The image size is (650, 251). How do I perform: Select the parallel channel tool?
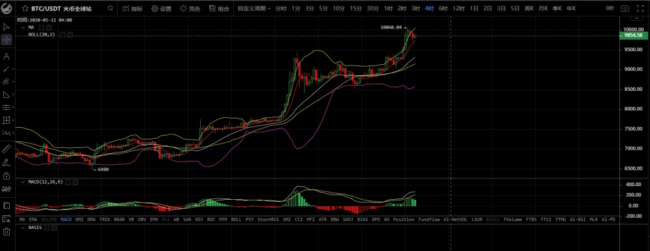click(x=6, y=82)
